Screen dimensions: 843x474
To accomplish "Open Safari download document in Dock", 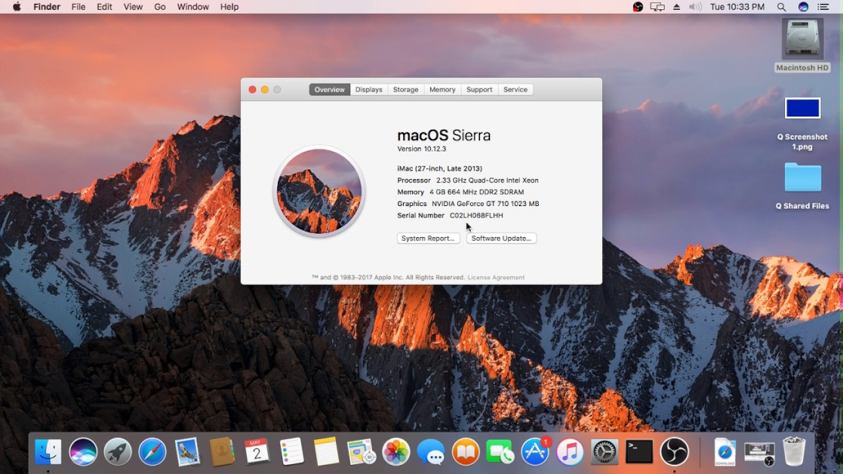I will tap(725, 452).
